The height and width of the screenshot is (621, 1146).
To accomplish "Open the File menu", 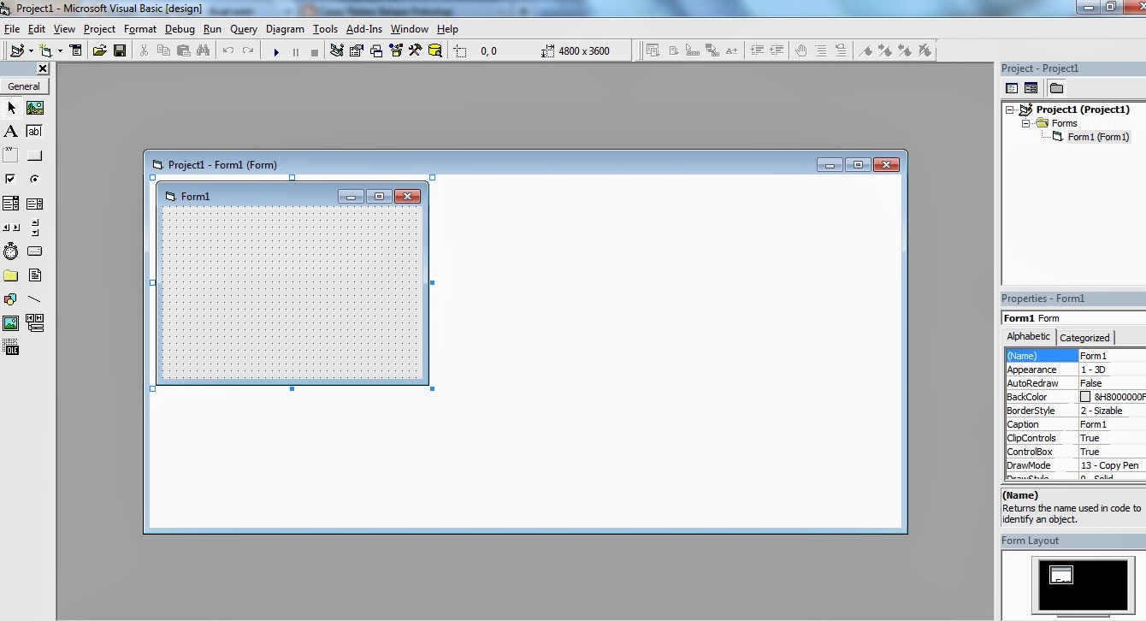I will pos(12,29).
